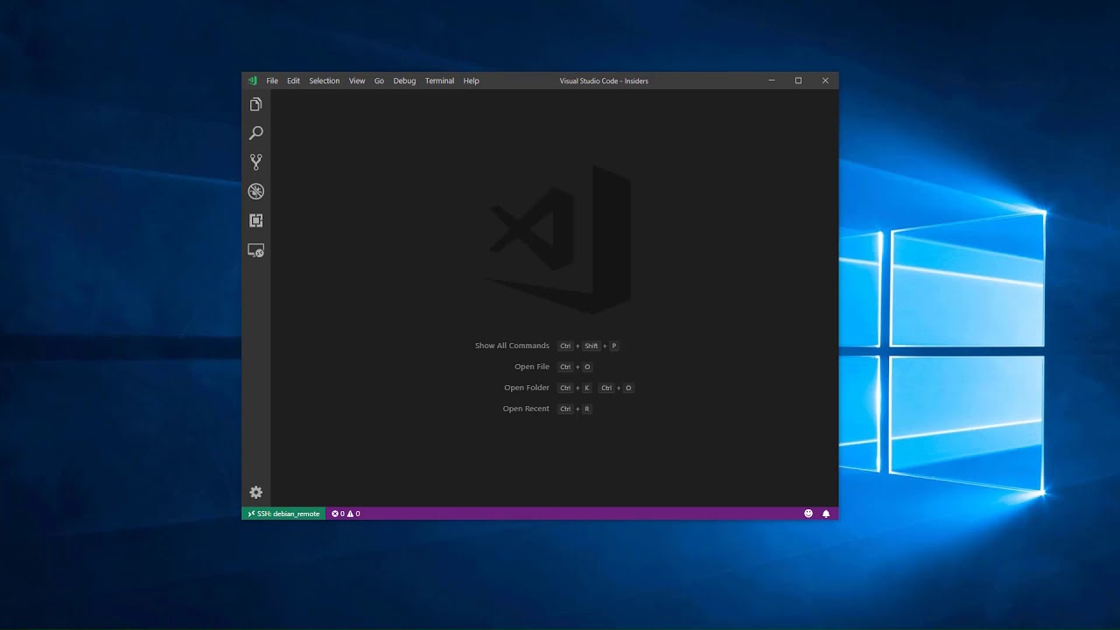
Task: Open notifications bell in status bar
Action: [826, 514]
